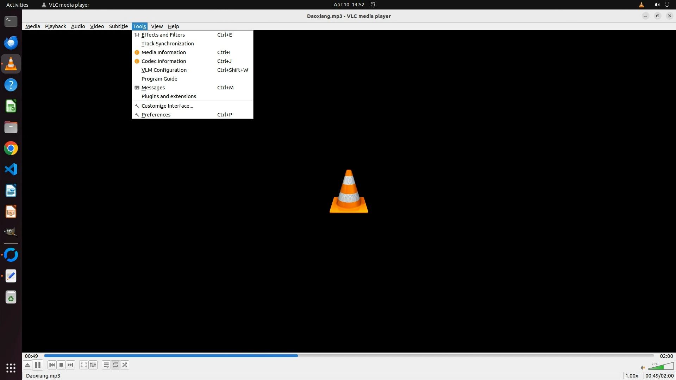Toggle shuffle random playback button

[125, 365]
